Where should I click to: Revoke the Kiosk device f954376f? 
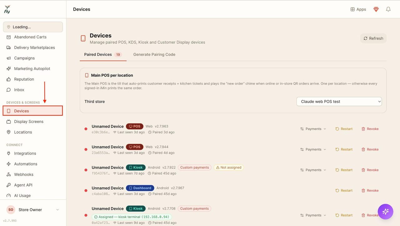tap(370, 170)
